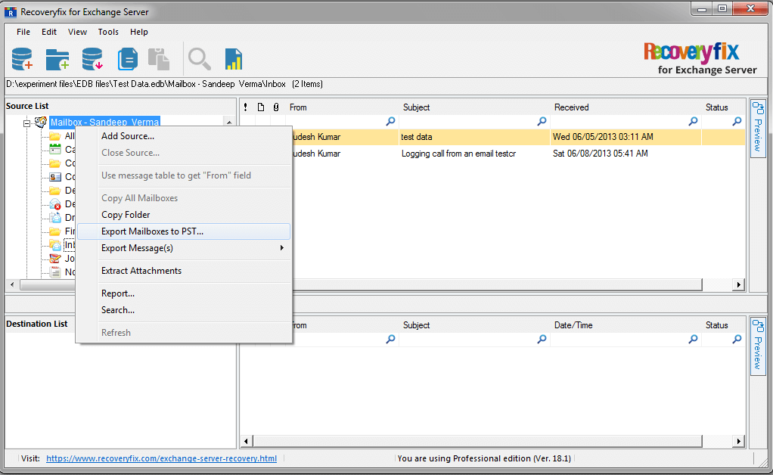Click the search icon in the source Subject filter

click(542, 121)
